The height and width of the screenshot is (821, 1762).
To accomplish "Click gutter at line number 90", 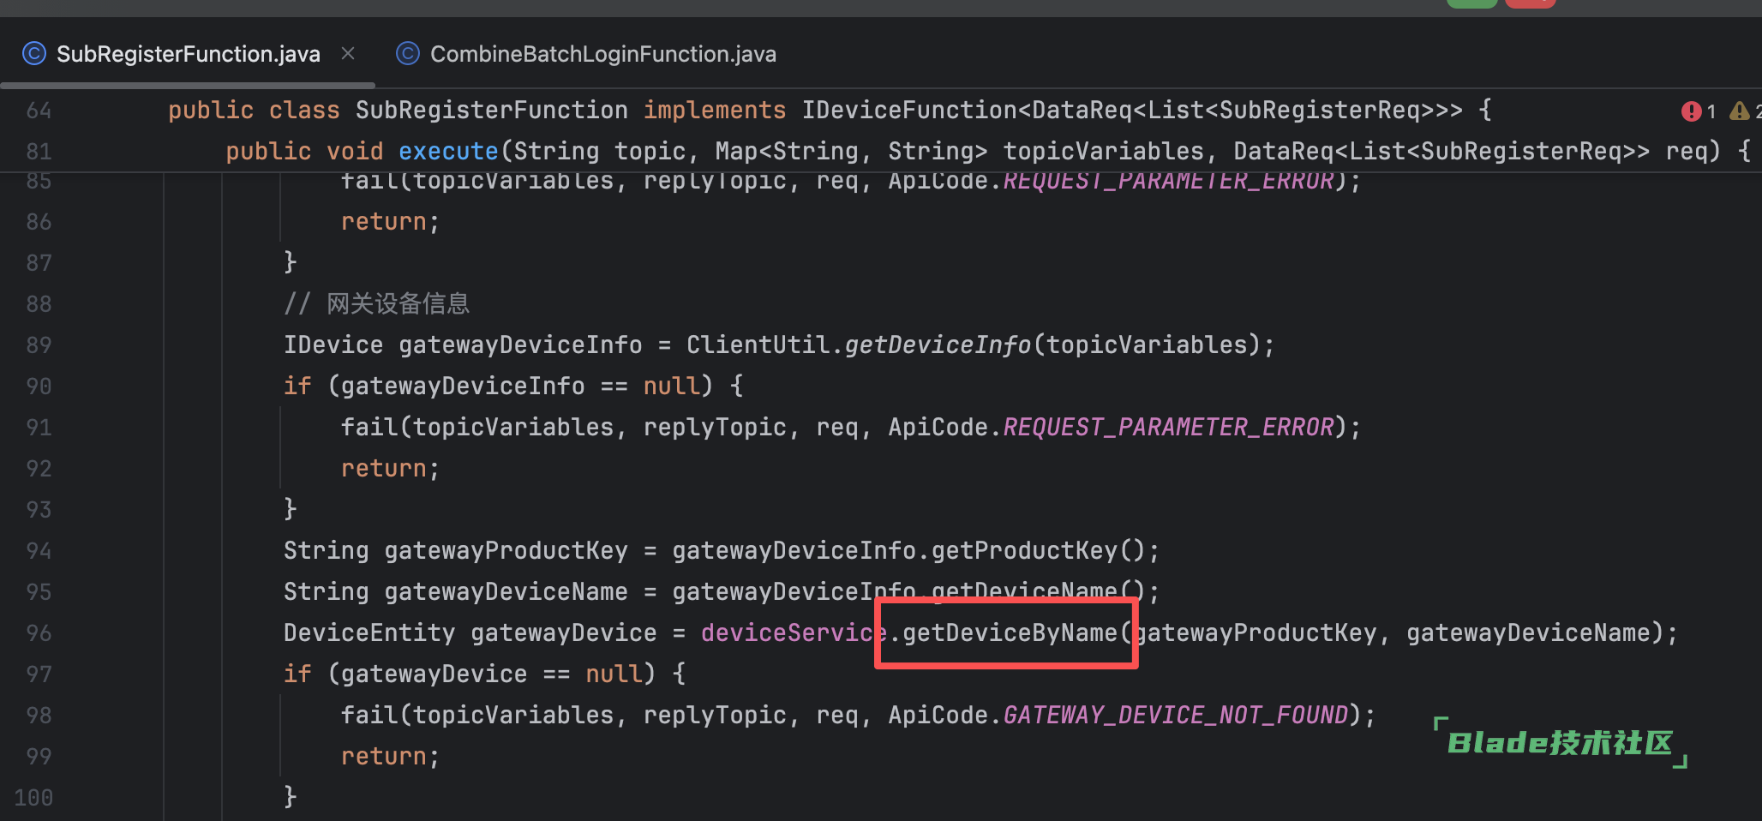I will tap(39, 387).
